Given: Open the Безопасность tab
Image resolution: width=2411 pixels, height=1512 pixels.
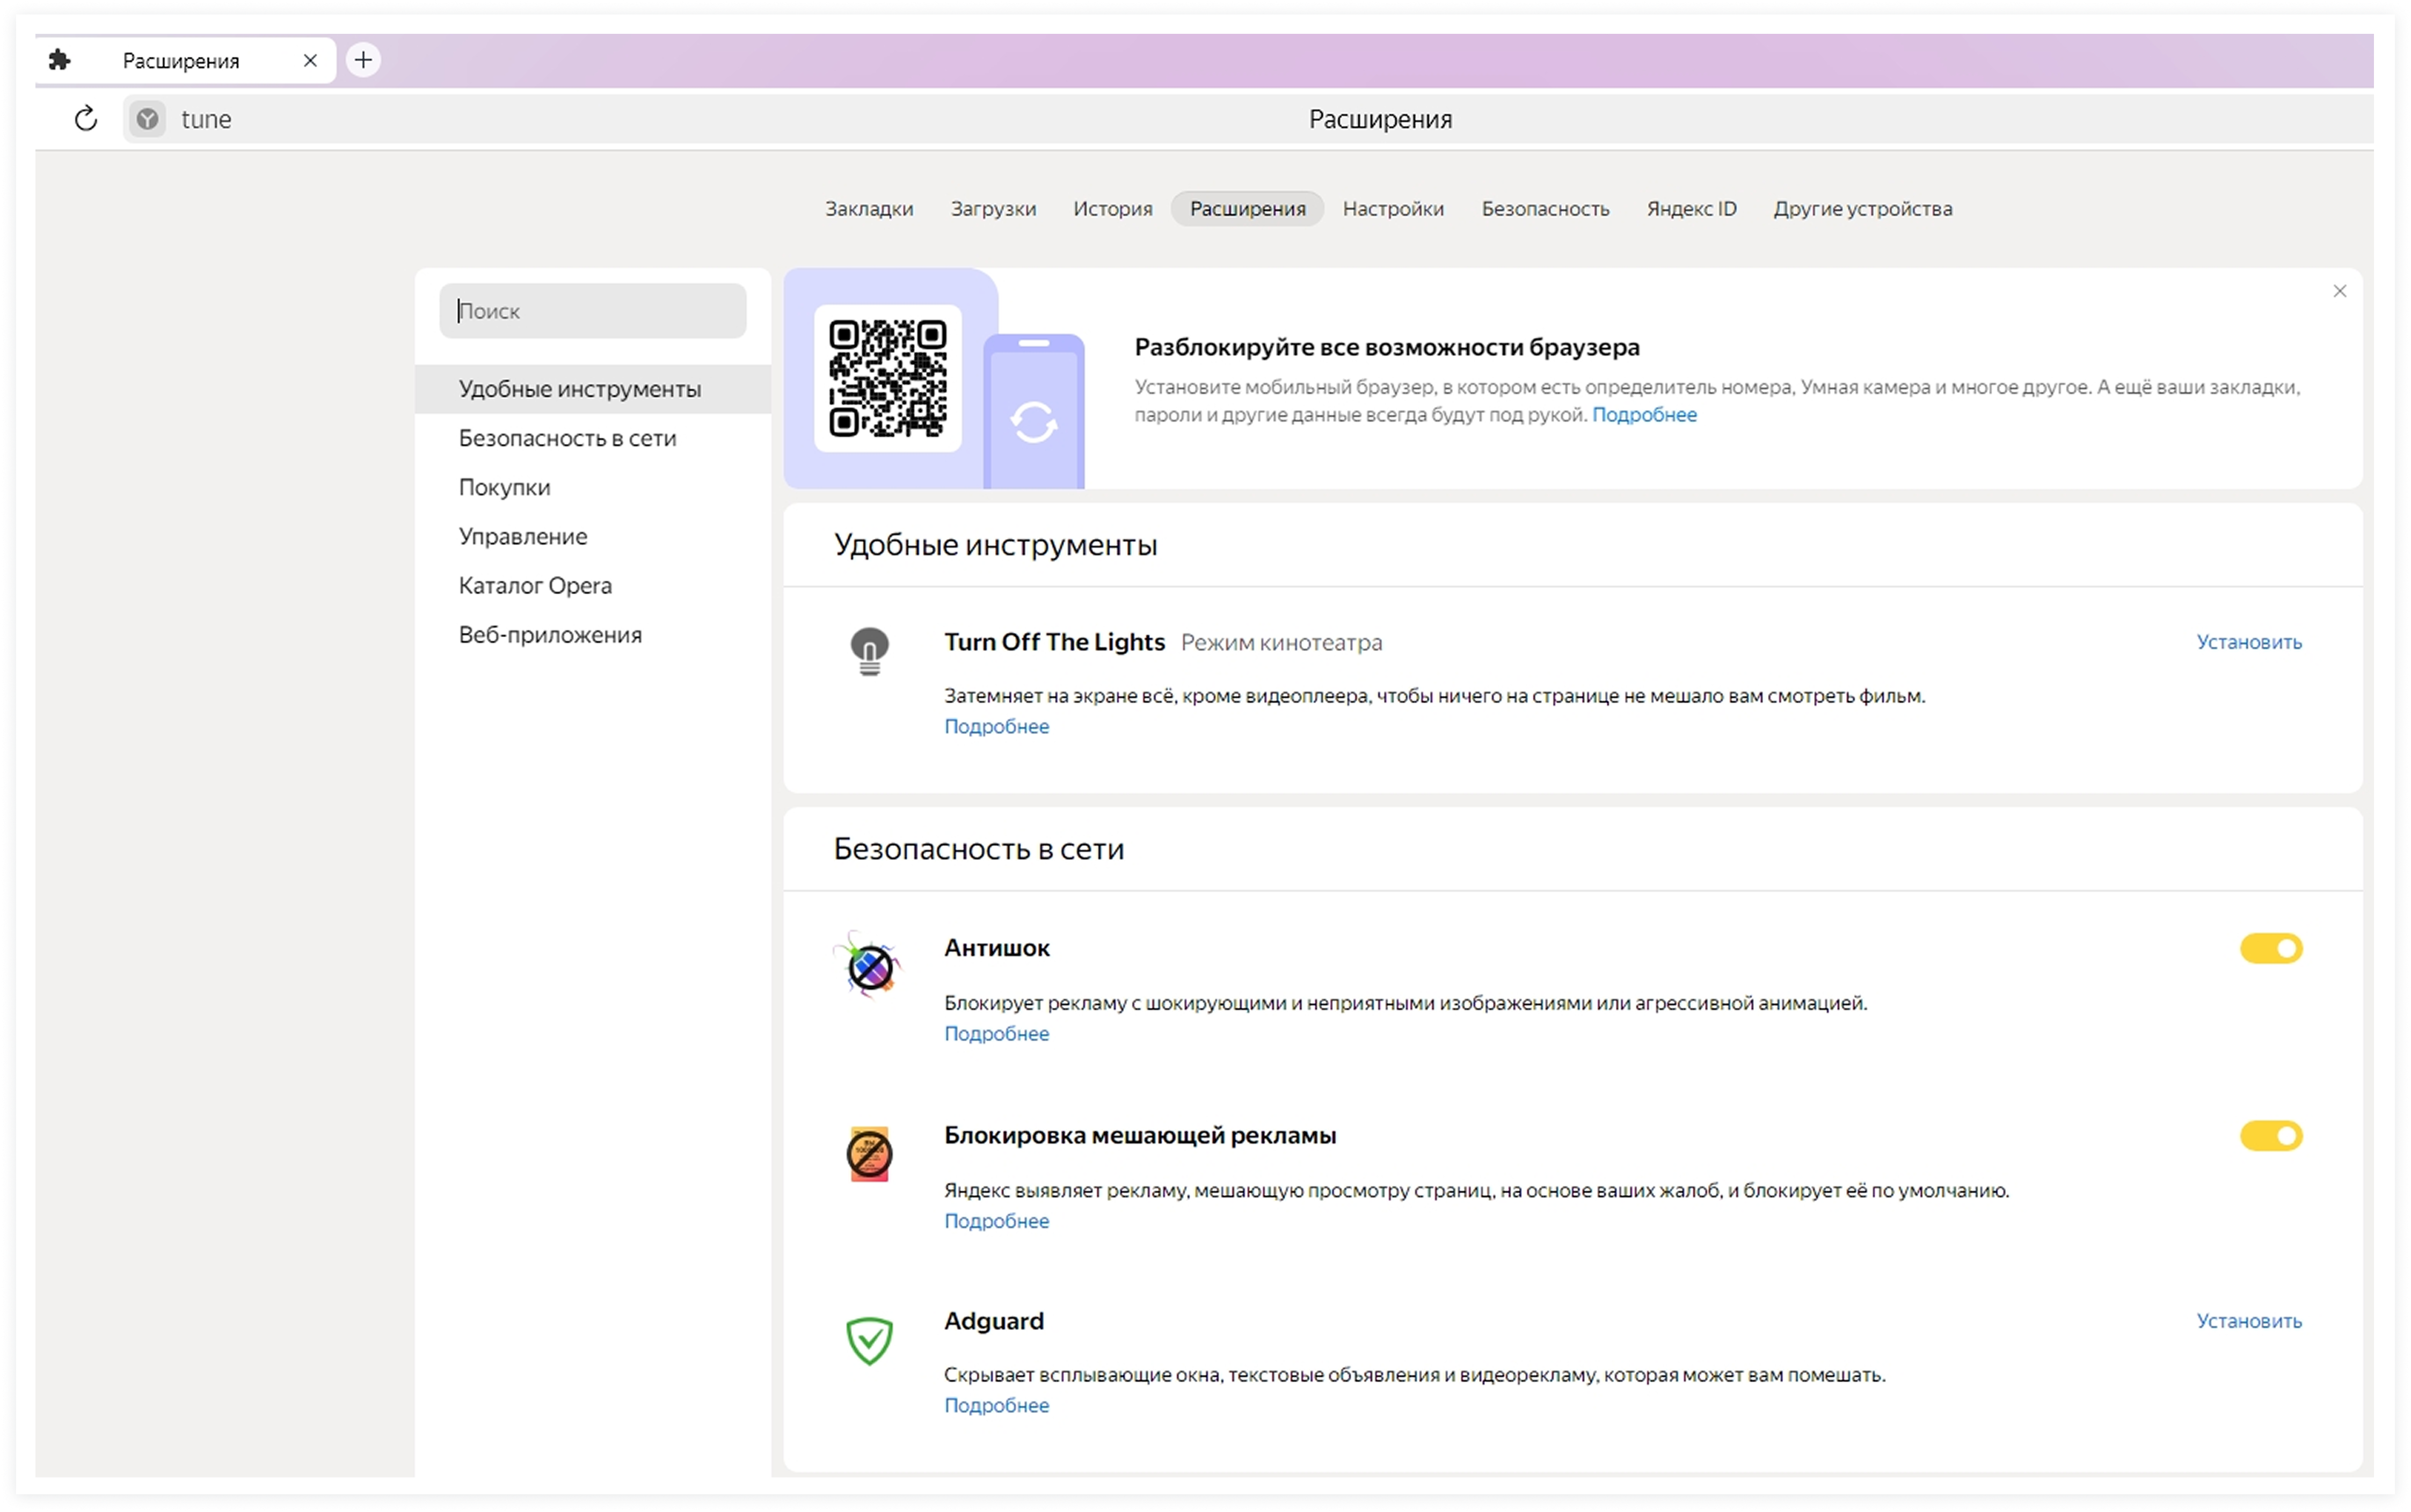Looking at the screenshot, I should pyautogui.click(x=1545, y=208).
